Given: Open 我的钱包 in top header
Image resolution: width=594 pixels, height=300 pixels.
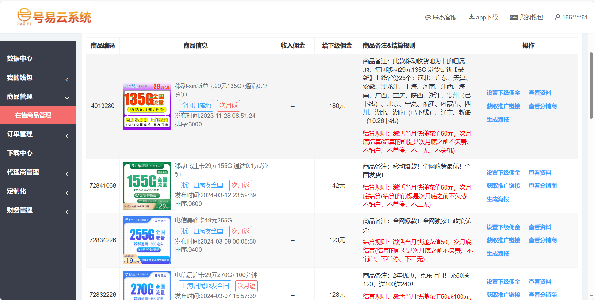Looking at the screenshot, I should click(531, 17).
